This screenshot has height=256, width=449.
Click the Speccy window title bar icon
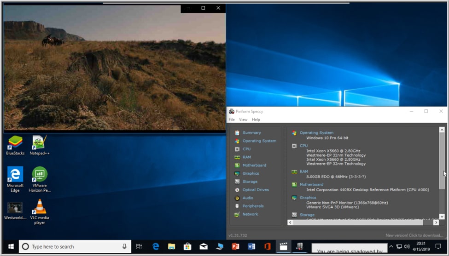pyautogui.click(x=231, y=111)
